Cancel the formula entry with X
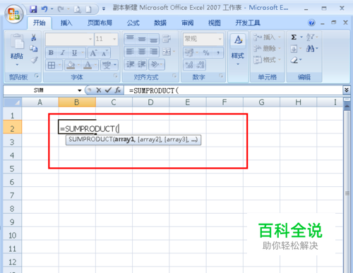The width and height of the screenshot is (353, 273). [x=99, y=90]
